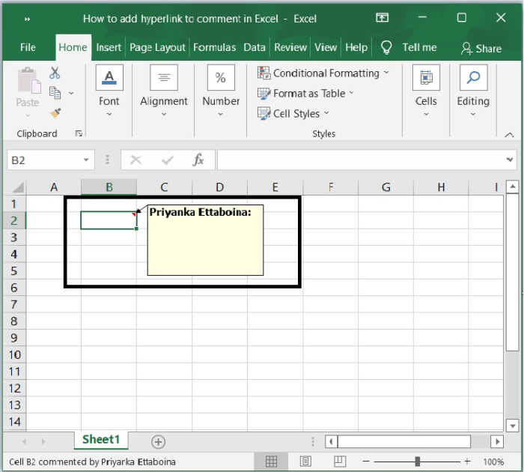Switch to the Data tab
Screen dimensions: 524x472
pyautogui.click(x=255, y=47)
